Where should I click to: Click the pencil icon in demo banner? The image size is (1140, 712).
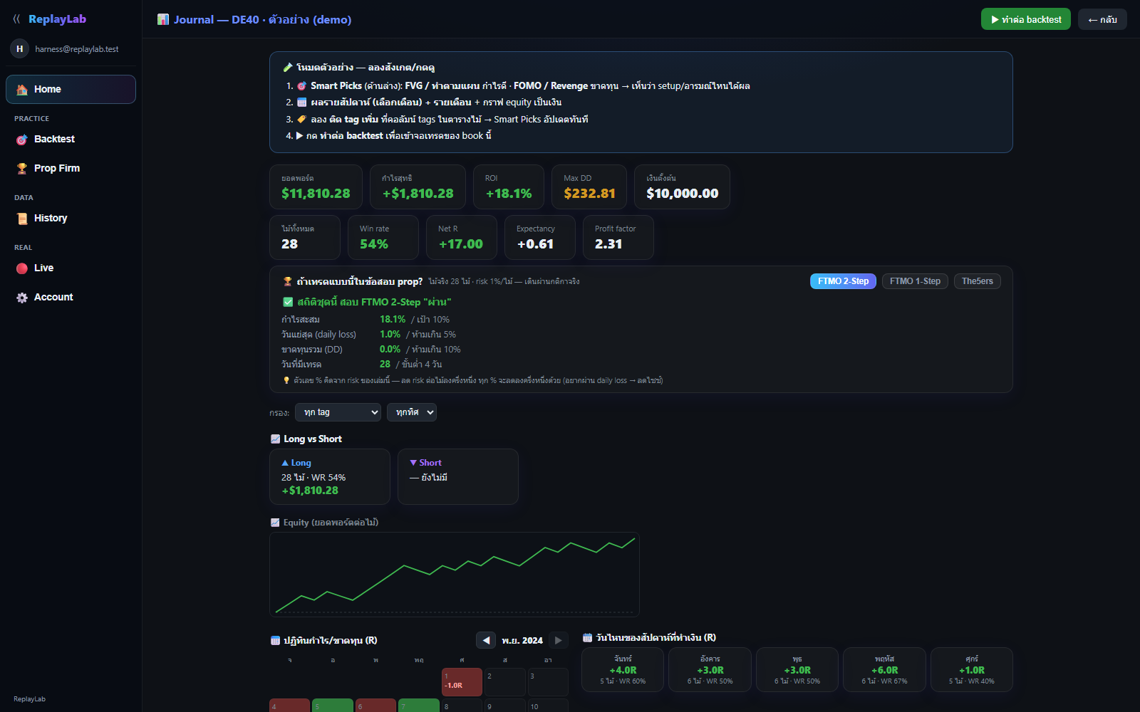pos(288,68)
